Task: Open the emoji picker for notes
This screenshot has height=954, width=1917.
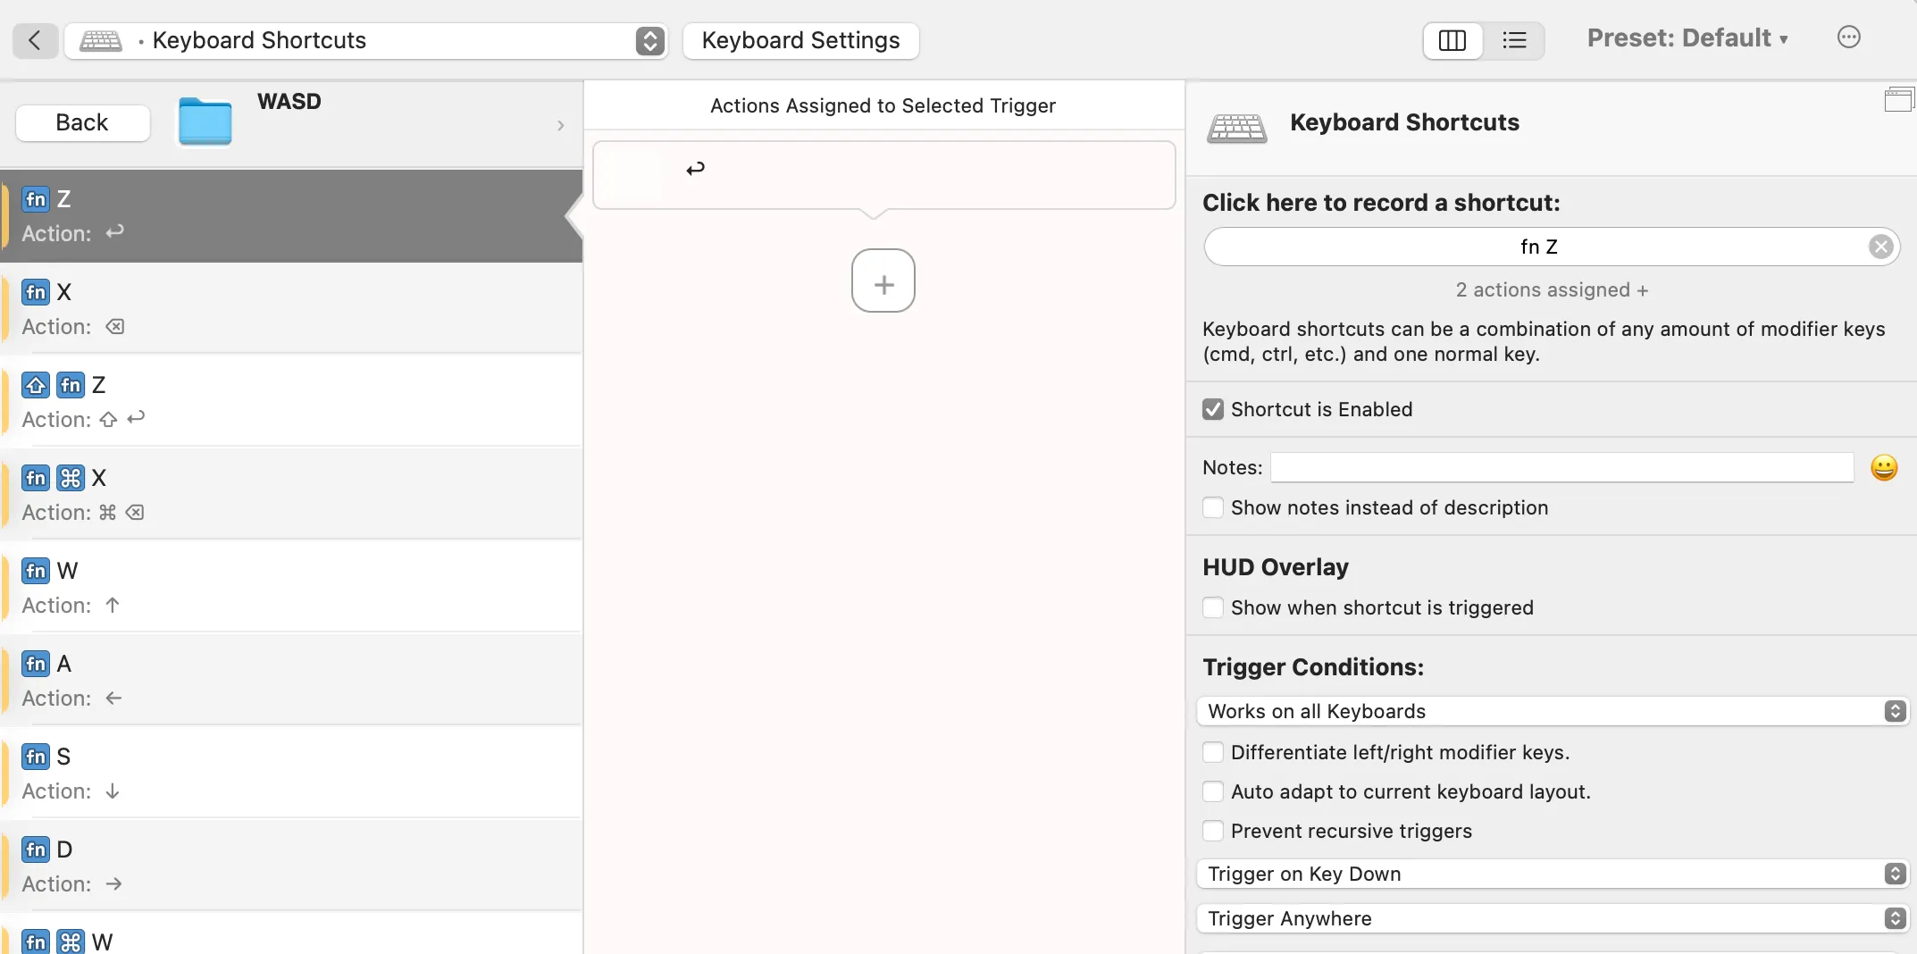Action: (1883, 467)
